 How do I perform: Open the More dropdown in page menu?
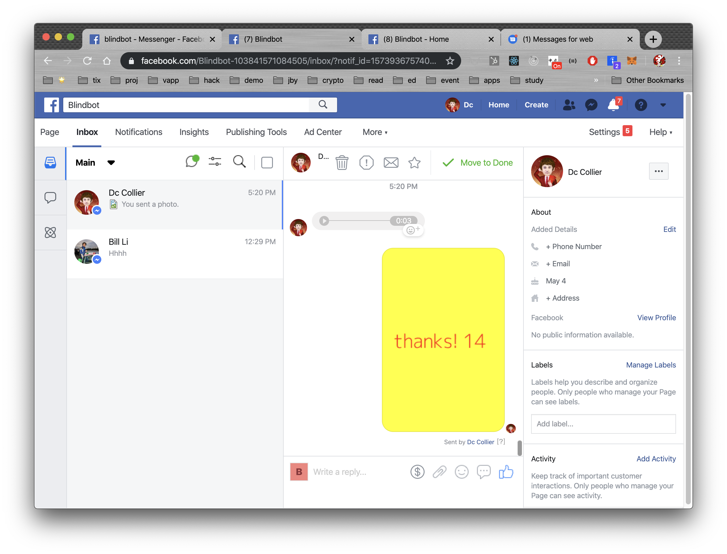[375, 132]
